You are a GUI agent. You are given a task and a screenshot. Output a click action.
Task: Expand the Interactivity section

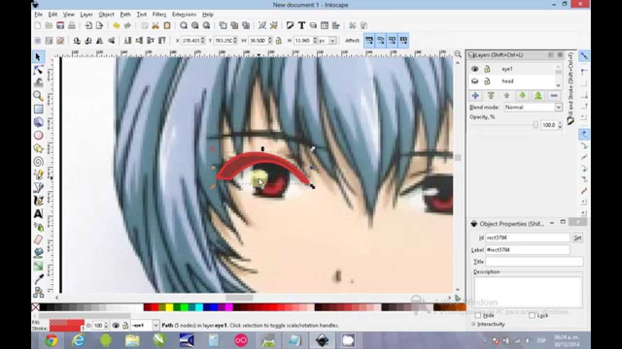[x=474, y=323]
